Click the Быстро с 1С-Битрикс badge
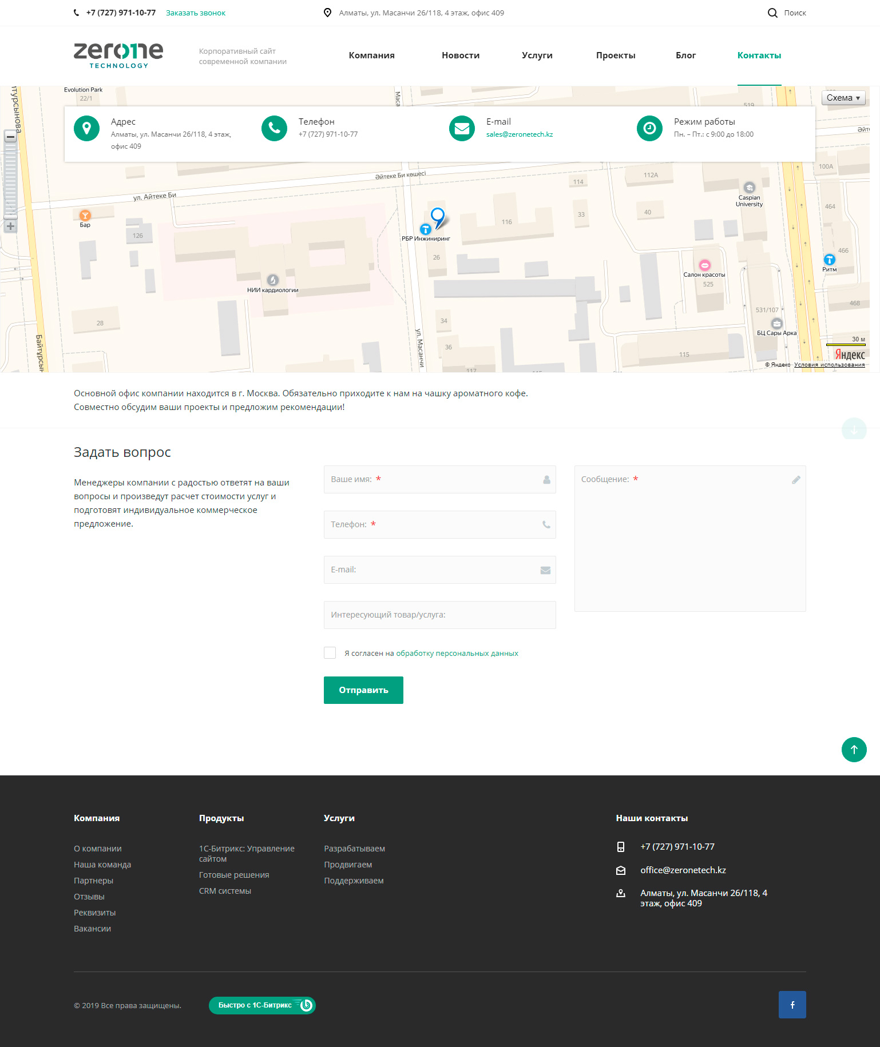 pyautogui.click(x=262, y=1005)
